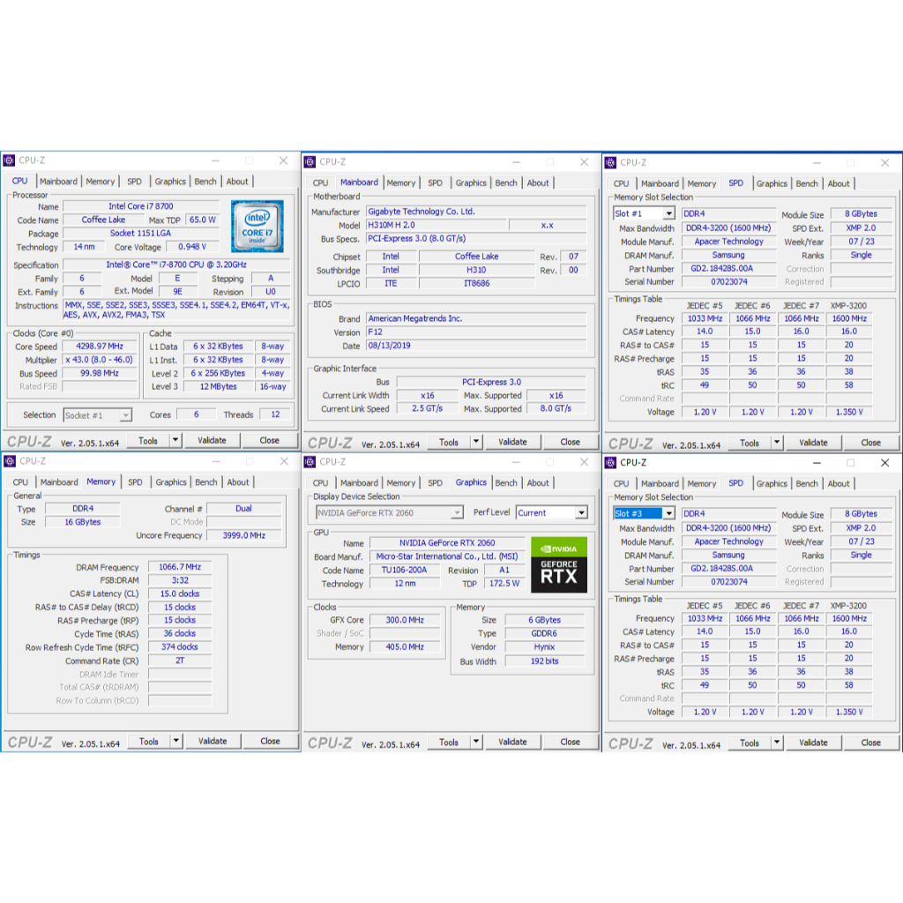
Task: Switch to Bench tab in Core i7 processor window
Action: (x=205, y=182)
